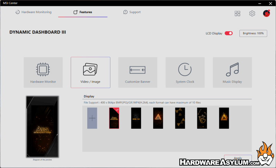Viewport: 276px width, 168px height.
Task: Select the Hardware Monitor tile
Action: pos(43,72)
